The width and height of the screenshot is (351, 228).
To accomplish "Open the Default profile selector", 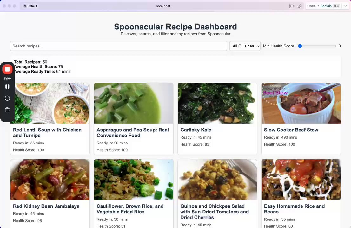I will coord(30,6).
